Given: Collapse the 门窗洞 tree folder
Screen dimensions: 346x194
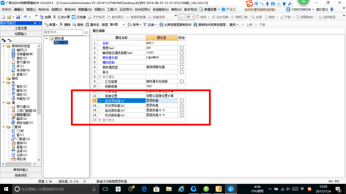Looking at the screenshot, I should click(x=4, y=127).
